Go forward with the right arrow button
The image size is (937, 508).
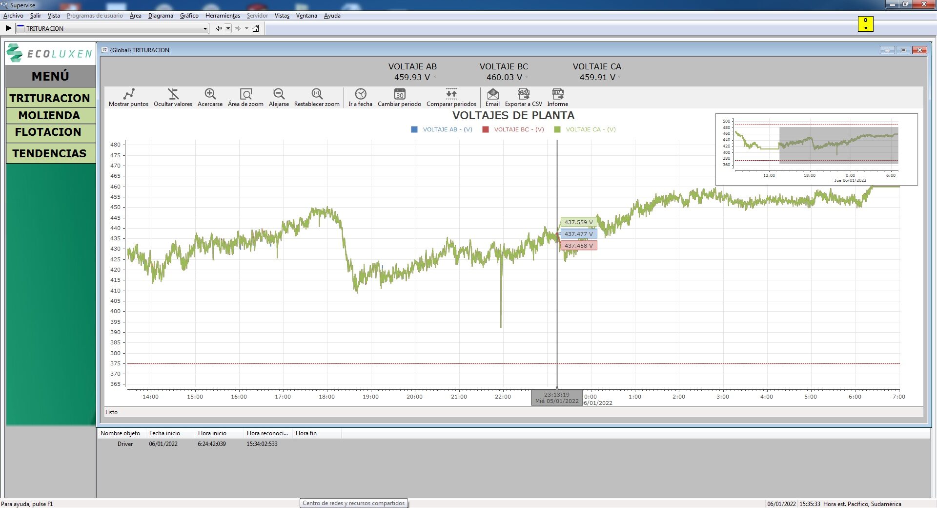click(x=238, y=28)
